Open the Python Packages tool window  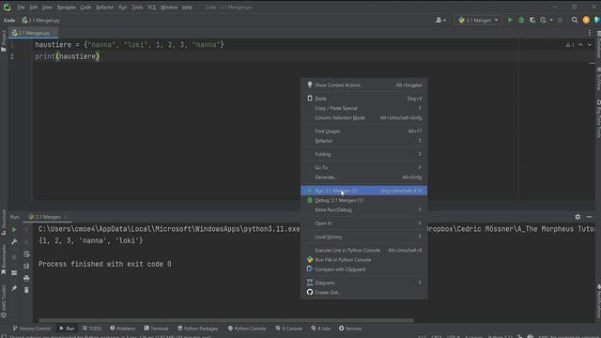coord(197,329)
